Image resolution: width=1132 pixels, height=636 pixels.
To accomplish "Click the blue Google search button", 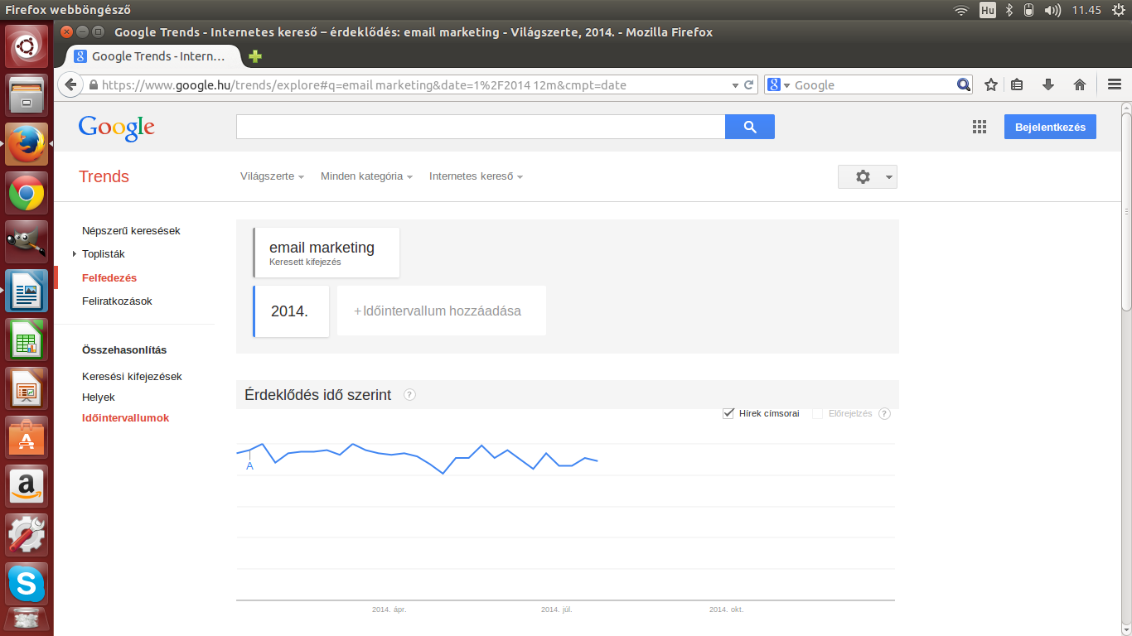I will pos(750,127).
